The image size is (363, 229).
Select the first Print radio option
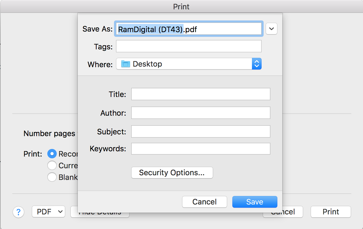coord(52,154)
